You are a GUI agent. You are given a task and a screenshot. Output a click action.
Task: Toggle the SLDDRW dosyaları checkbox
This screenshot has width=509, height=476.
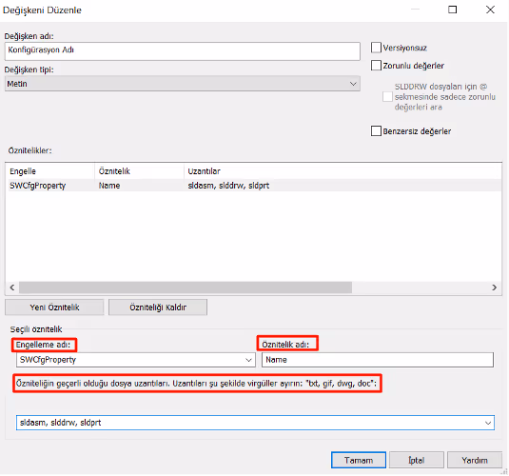pyautogui.click(x=387, y=97)
